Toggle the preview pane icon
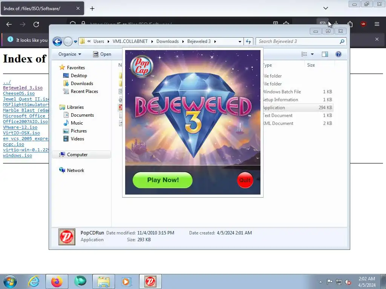The width and height of the screenshot is (386, 289). [325, 54]
